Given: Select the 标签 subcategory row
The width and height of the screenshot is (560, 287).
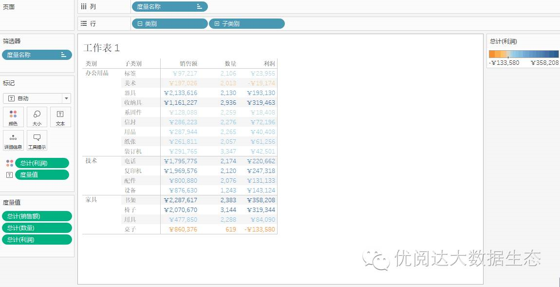Looking at the screenshot, I should pyautogui.click(x=131, y=74).
